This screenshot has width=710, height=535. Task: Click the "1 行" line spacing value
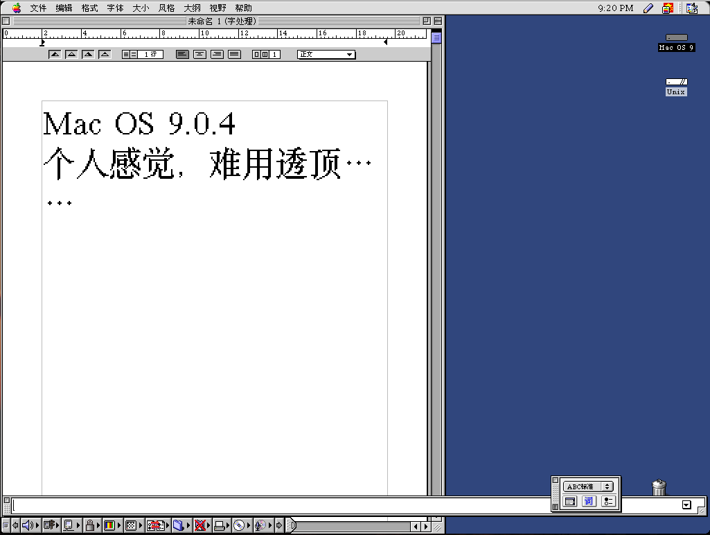(151, 54)
